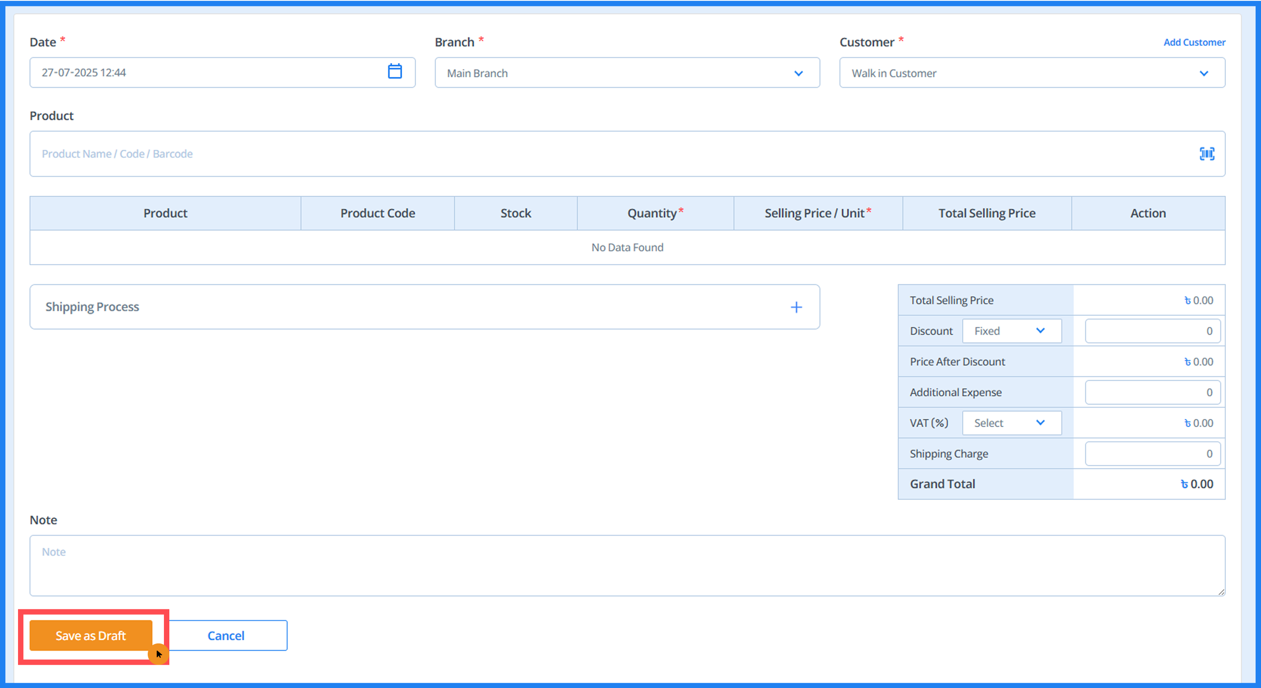Select the Total Selling Price column header
Image resolution: width=1261 pixels, height=688 pixels.
click(x=986, y=213)
